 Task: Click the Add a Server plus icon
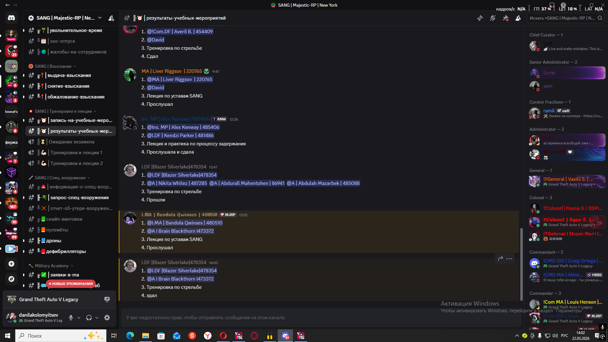[11, 264]
